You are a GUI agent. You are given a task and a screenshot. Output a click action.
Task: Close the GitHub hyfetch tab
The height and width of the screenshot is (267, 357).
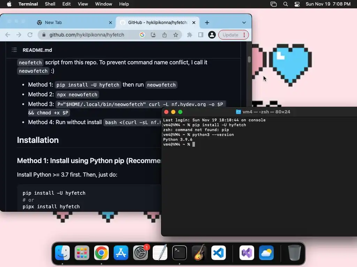pos(194,23)
